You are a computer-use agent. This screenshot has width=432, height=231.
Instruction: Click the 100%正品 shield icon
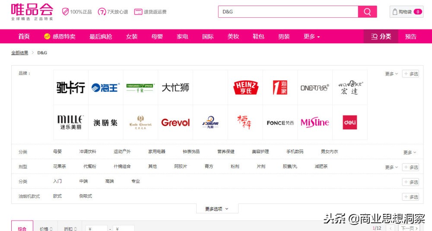[65, 12]
